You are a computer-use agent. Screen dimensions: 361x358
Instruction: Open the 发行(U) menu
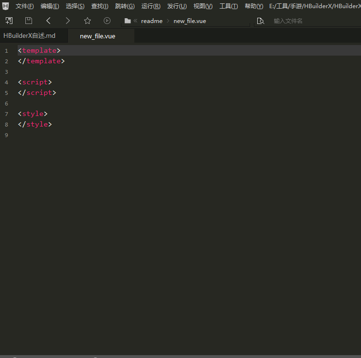click(177, 6)
